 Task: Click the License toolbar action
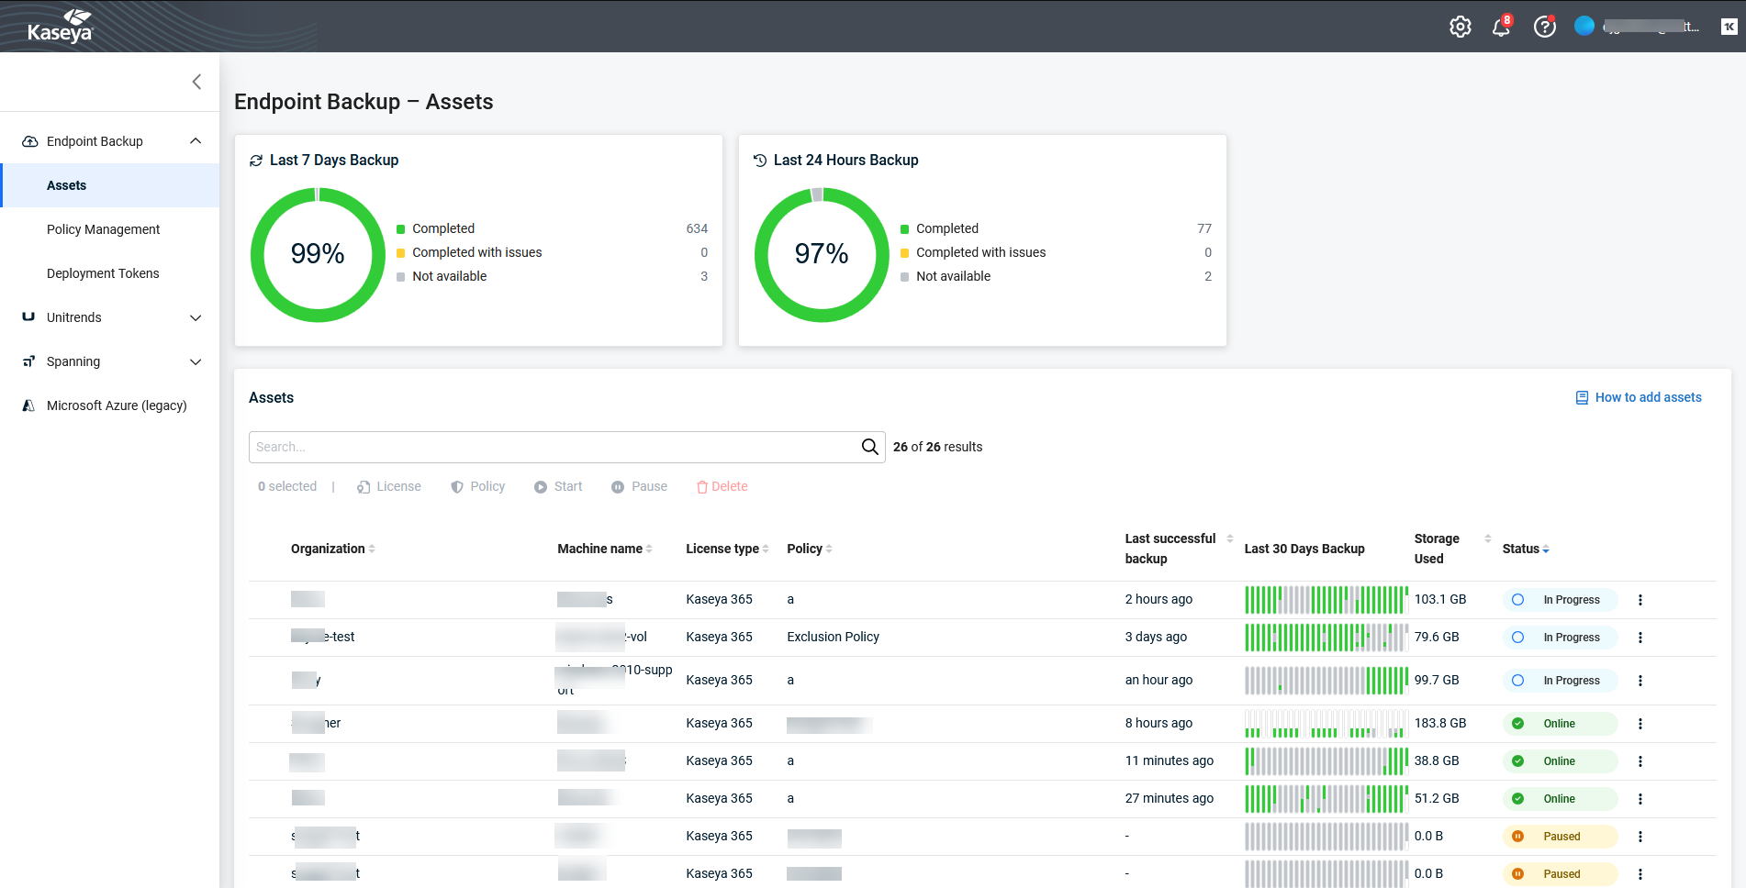click(389, 486)
